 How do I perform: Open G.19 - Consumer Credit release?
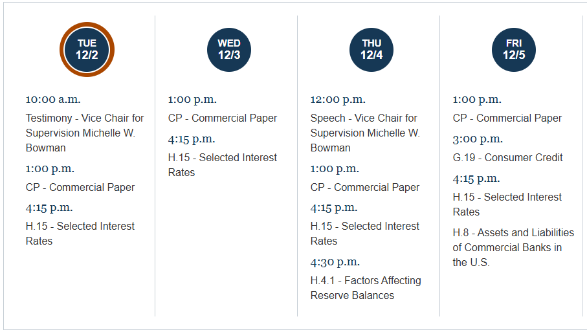tap(508, 157)
